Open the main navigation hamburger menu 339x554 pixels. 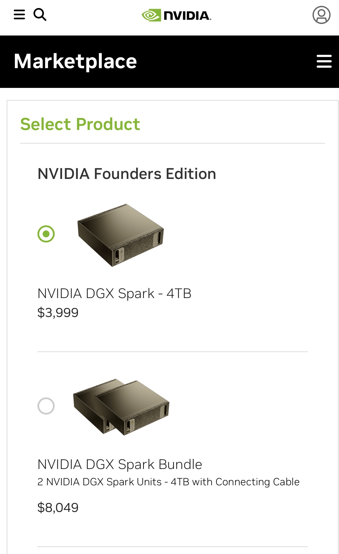click(19, 15)
